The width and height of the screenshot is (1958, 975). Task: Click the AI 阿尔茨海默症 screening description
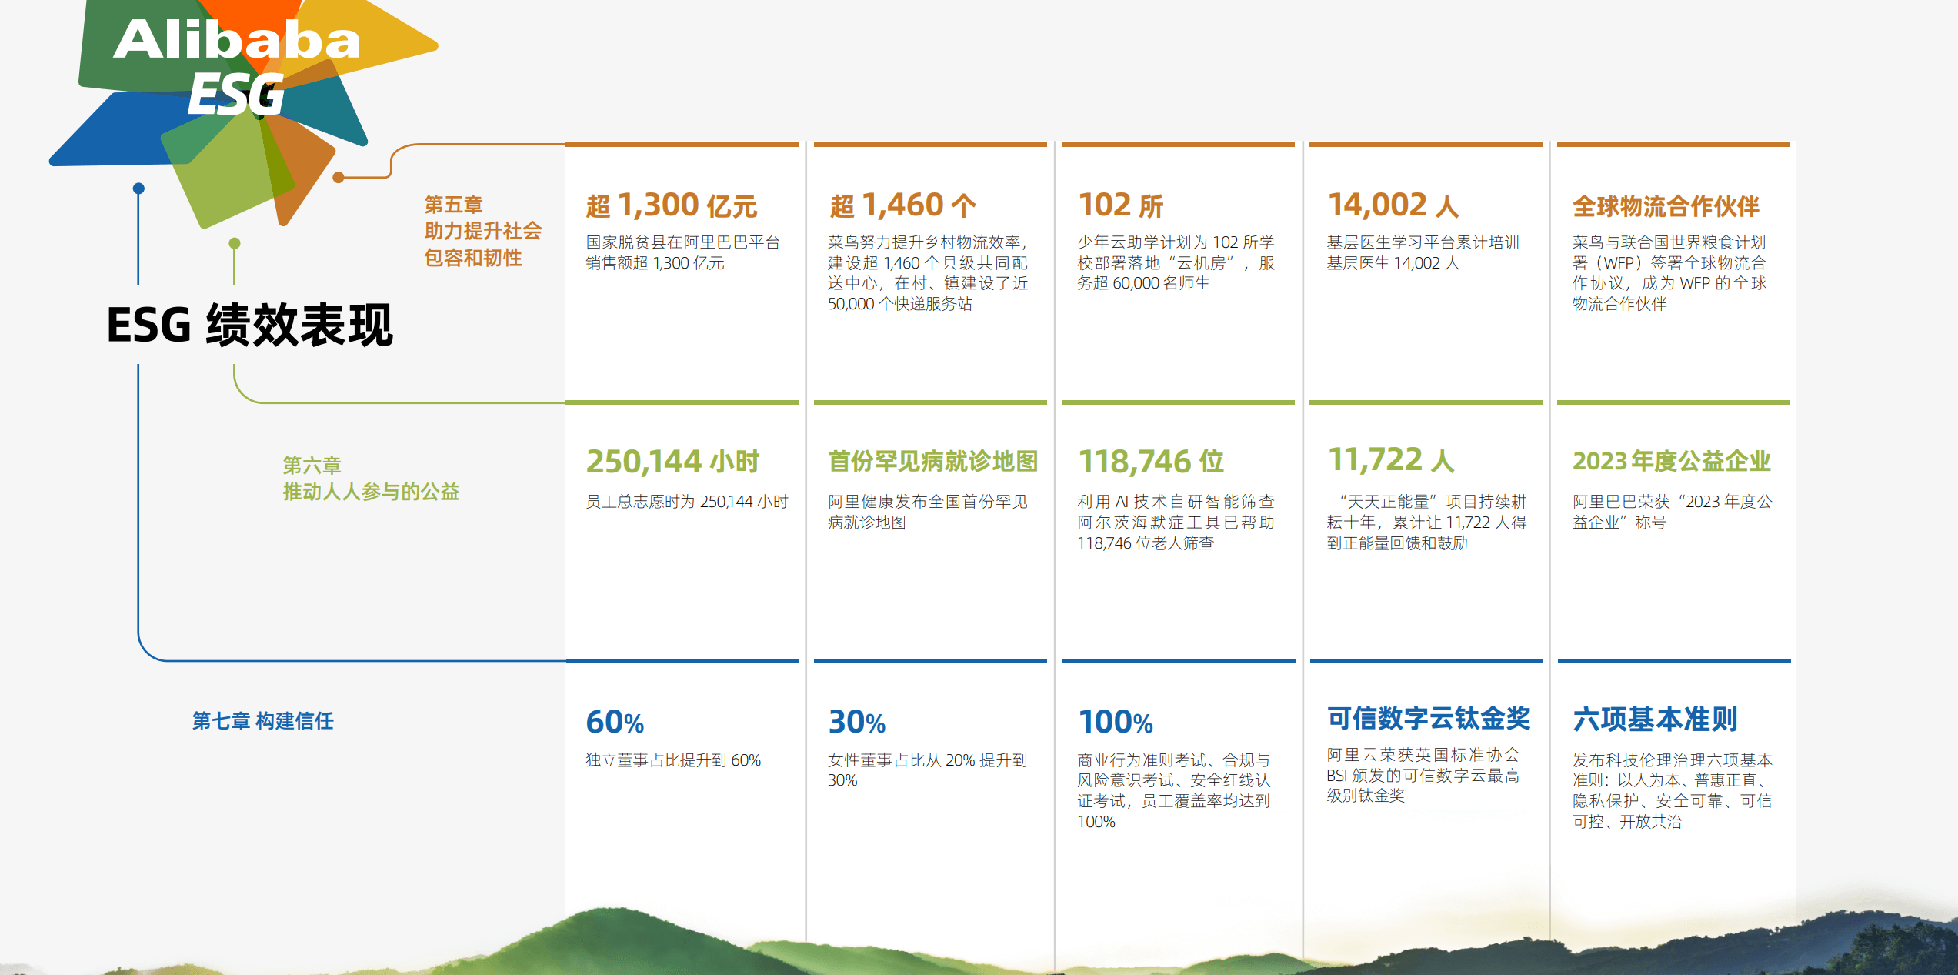click(x=1176, y=523)
